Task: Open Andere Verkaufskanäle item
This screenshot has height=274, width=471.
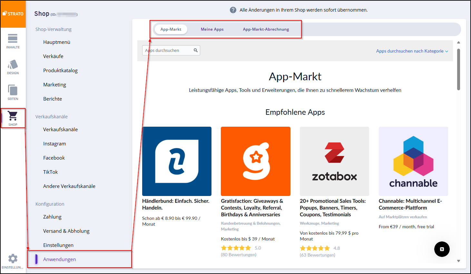Action: coord(69,186)
